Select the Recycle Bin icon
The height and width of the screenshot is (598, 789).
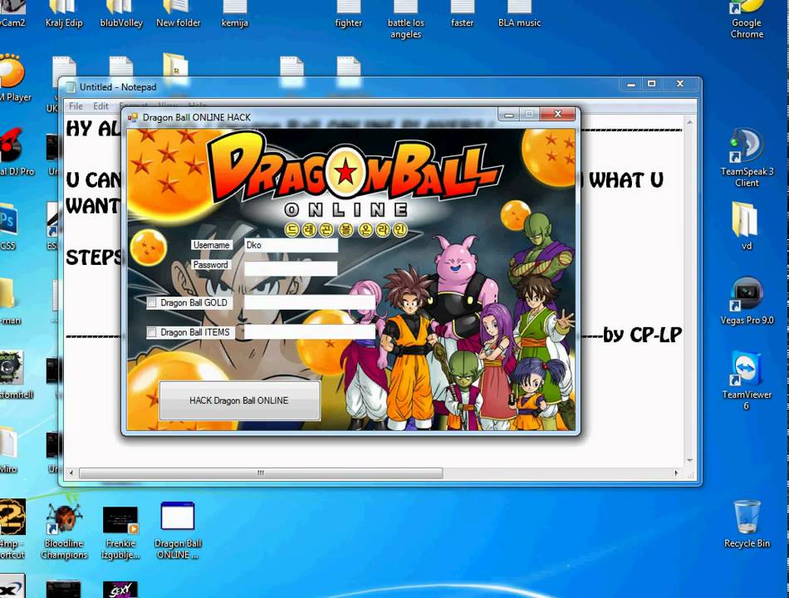[747, 523]
